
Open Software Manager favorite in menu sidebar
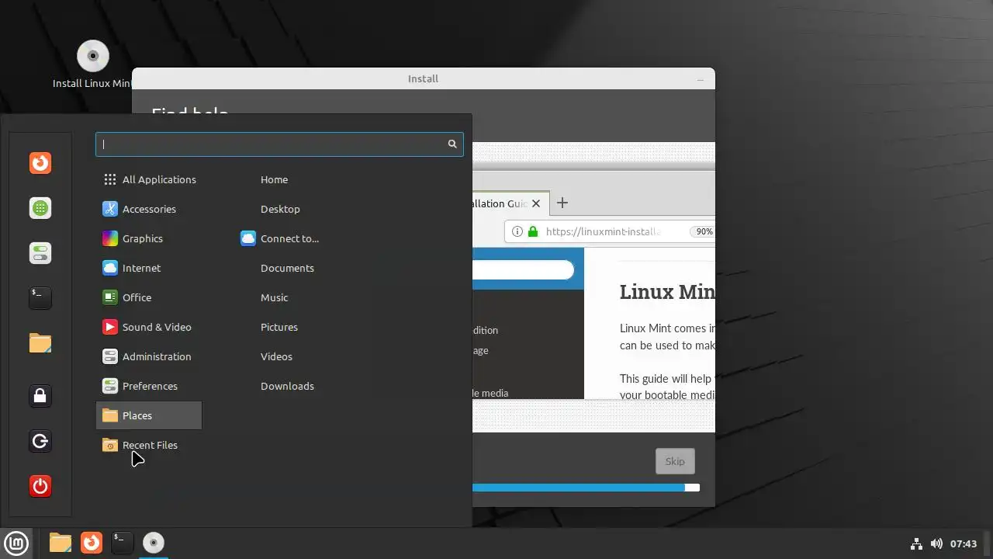[40, 208]
